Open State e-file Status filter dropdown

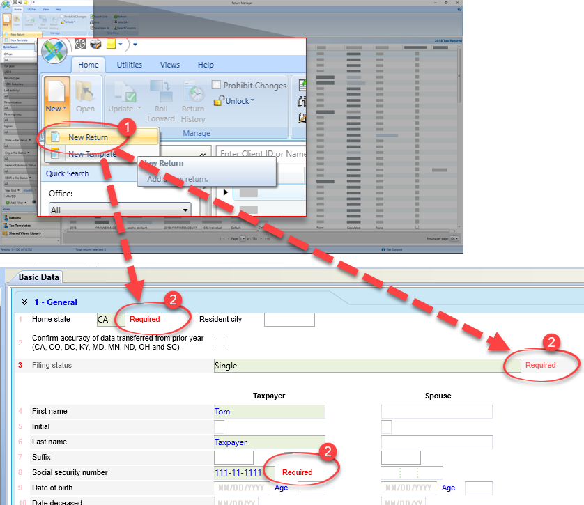coord(30,140)
